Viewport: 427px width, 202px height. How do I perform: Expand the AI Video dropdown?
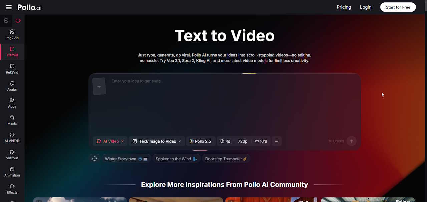pyautogui.click(x=110, y=141)
